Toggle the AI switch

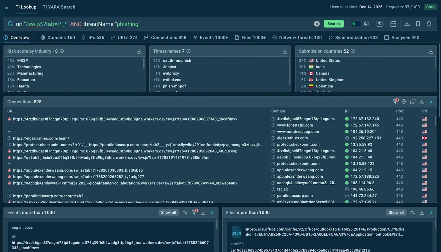point(356,24)
